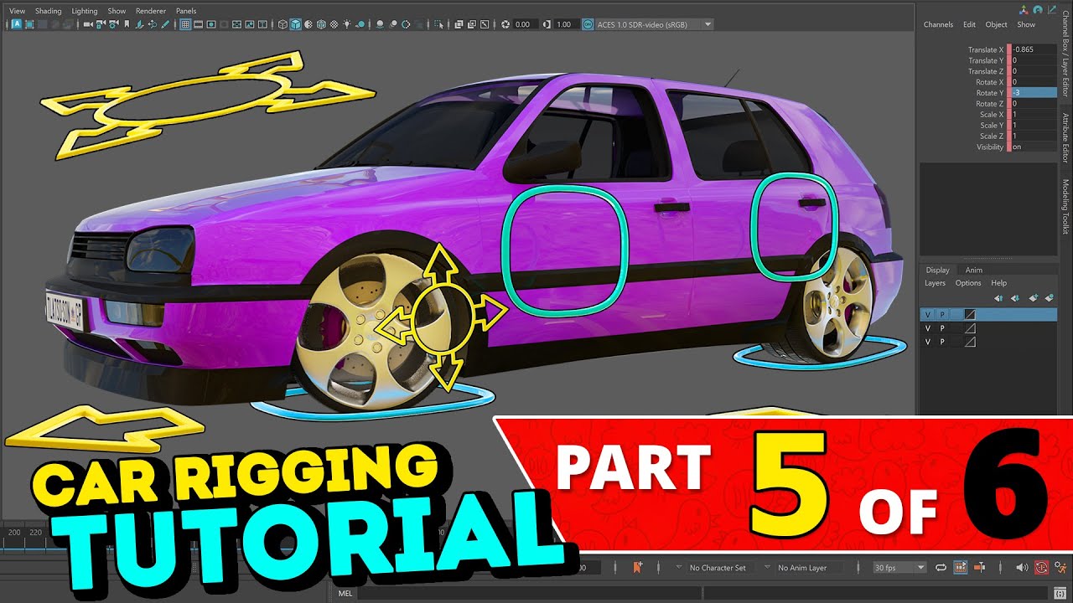This screenshot has height=603, width=1073.
Task: Open the Modeling Toolkit side tab
Action: tap(1065, 206)
